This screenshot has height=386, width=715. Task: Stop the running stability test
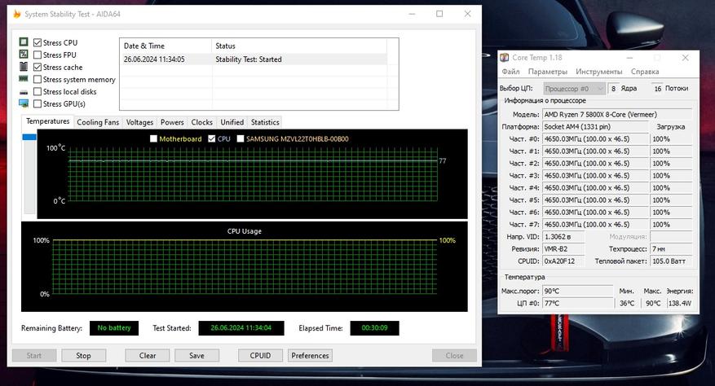(84, 356)
